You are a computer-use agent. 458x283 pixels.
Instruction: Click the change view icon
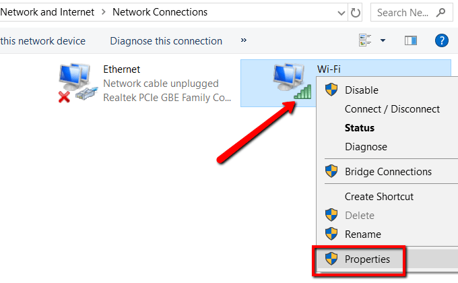364,41
